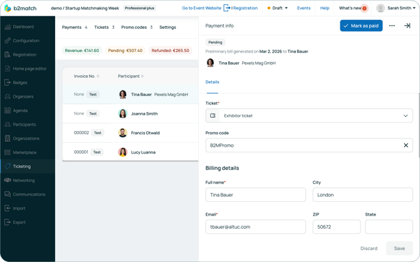Click the Badges sidebar icon

(8, 83)
